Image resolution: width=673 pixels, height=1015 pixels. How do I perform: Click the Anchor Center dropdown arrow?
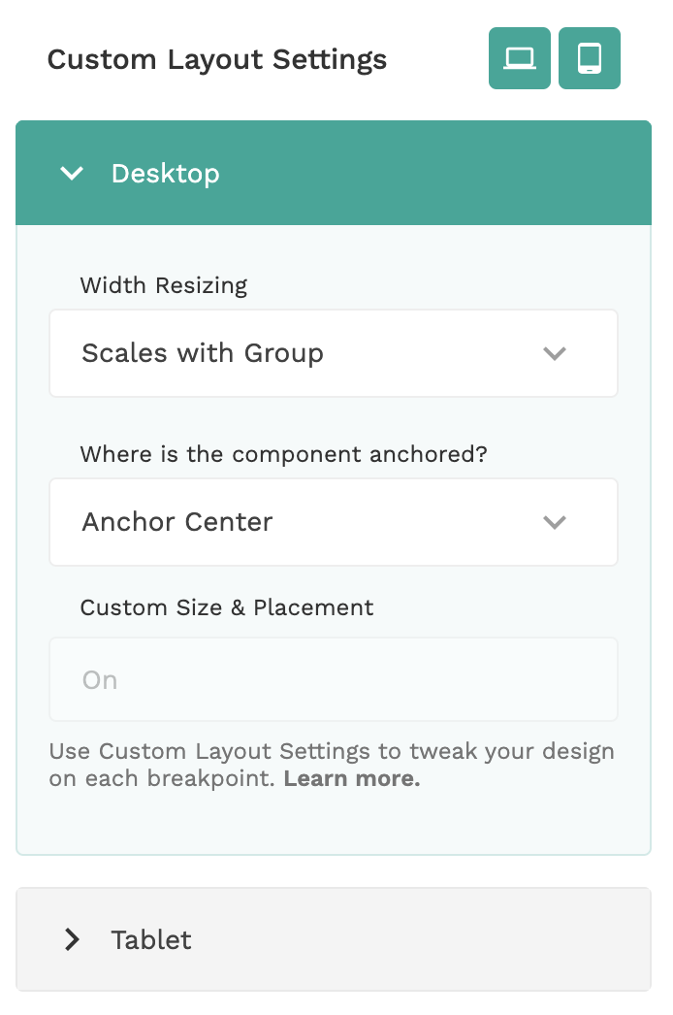click(555, 522)
